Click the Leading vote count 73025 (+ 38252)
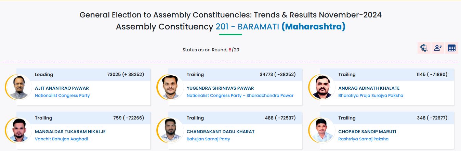 (126, 74)
